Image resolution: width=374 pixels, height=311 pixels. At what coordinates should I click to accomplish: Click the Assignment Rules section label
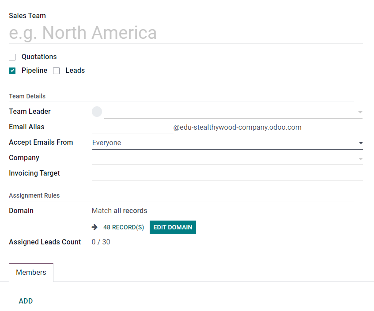34,195
